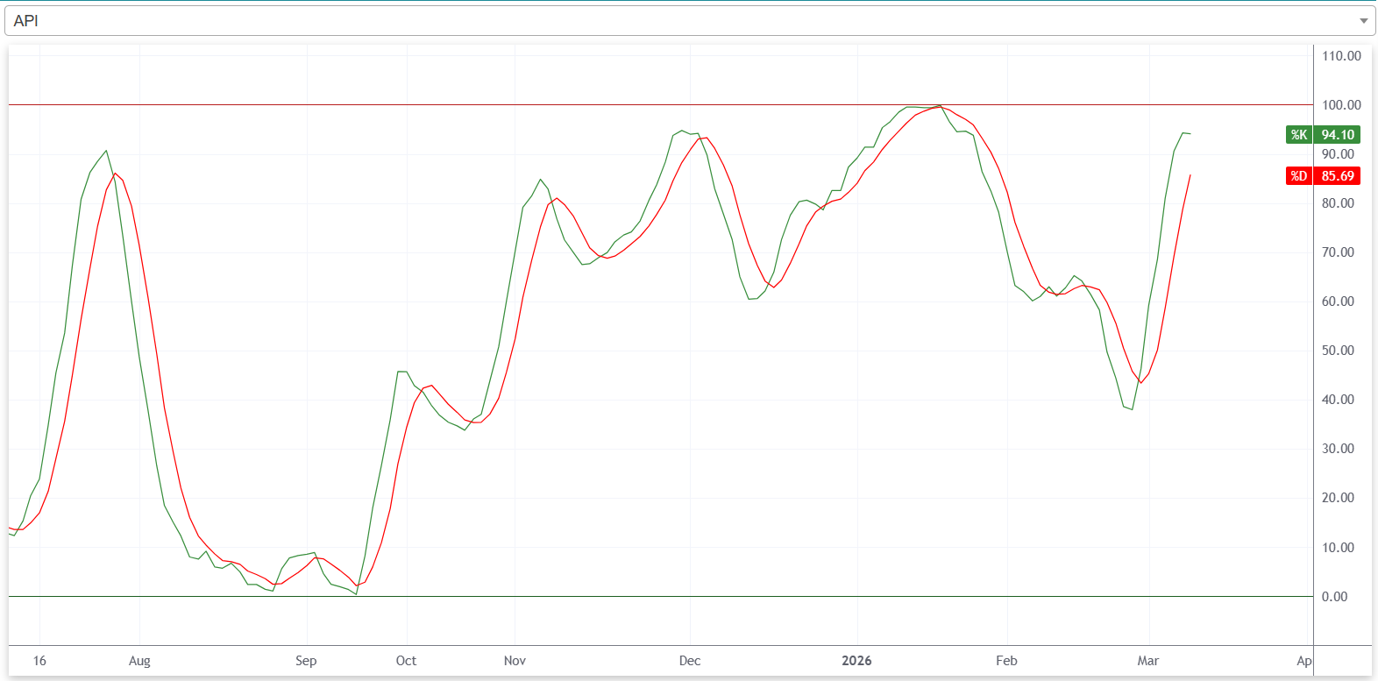Click the 50.00 value on price scale
1378x681 pixels.
pyautogui.click(x=1338, y=351)
